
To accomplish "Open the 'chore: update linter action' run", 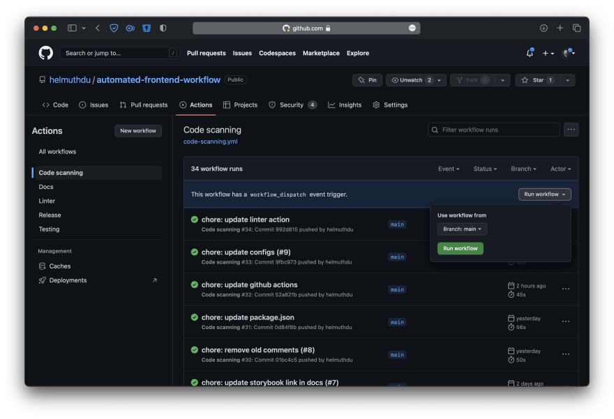I will tap(245, 220).
